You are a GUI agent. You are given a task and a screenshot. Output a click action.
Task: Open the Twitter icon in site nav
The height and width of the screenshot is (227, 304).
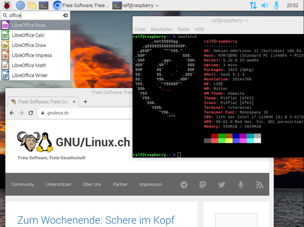[x=222, y=185]
